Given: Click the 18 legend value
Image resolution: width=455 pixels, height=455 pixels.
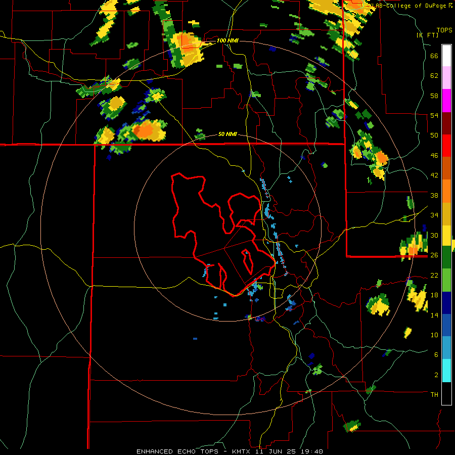Looking at the screenshot, I should tap(434, 295).
